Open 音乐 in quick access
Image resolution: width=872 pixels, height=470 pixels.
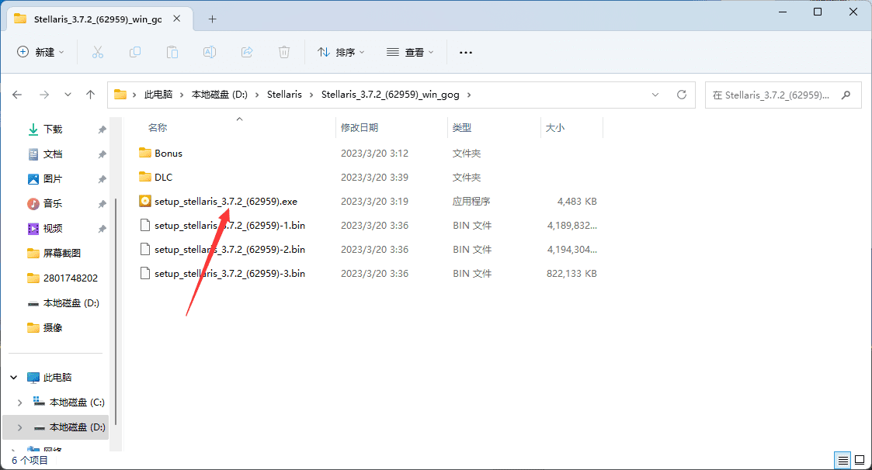pos(53,204)
